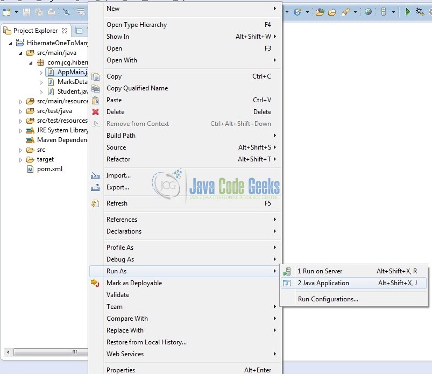Click the server toolbar icon
This screenshot has height=374, width=432.
[x=383, y=12]
